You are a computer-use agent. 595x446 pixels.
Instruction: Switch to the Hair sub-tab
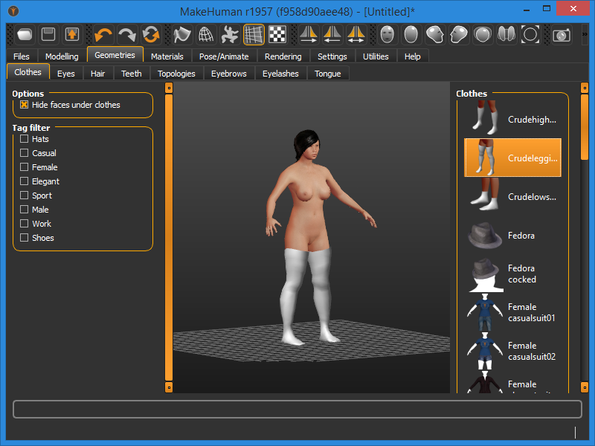[x=97, y=74]
